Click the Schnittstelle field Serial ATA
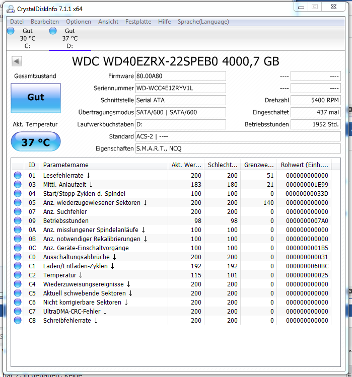Image resolution: width=352 pixels, height=377 pixels. pos(181,100)
